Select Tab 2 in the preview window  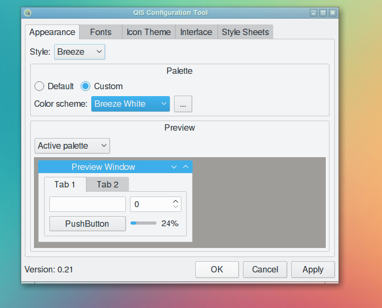107,184
